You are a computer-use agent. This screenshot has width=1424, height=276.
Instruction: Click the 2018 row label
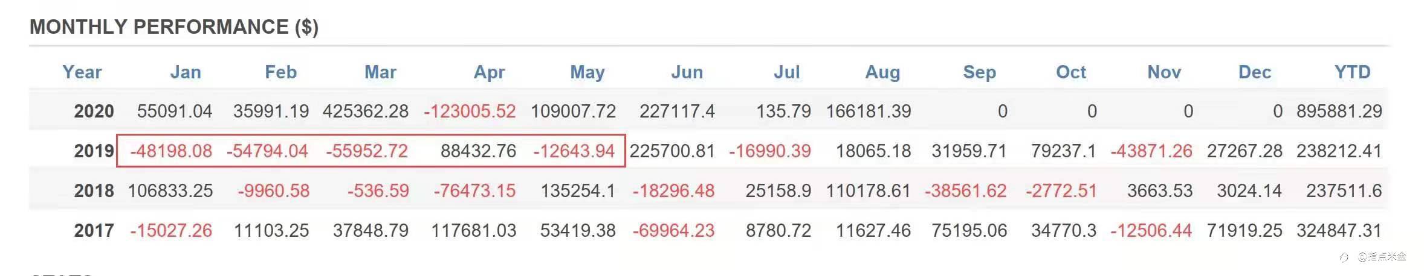click(x=94, y=190)
